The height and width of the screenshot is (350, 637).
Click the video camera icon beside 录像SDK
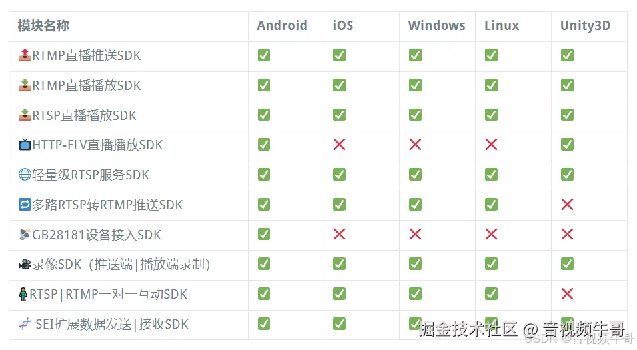(25, 264)
